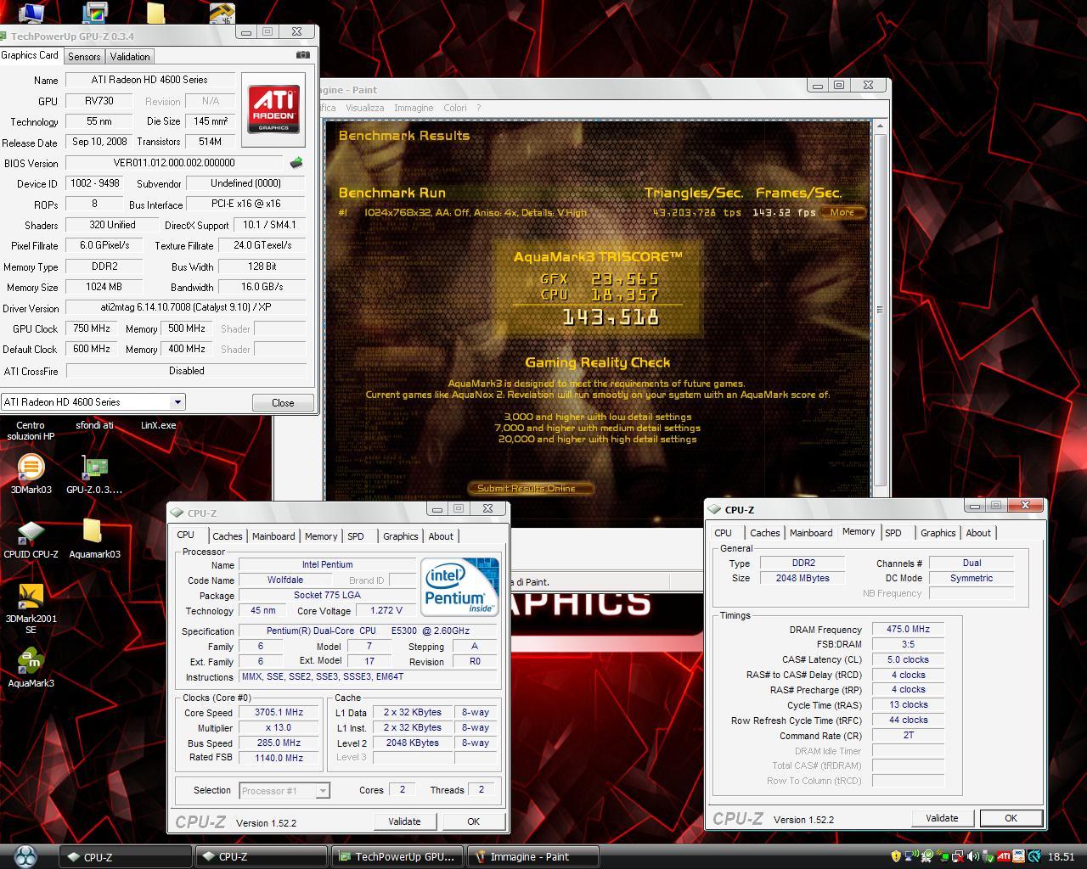
Task: Click the More button beside benchmark fps
Action: (842, 212)
